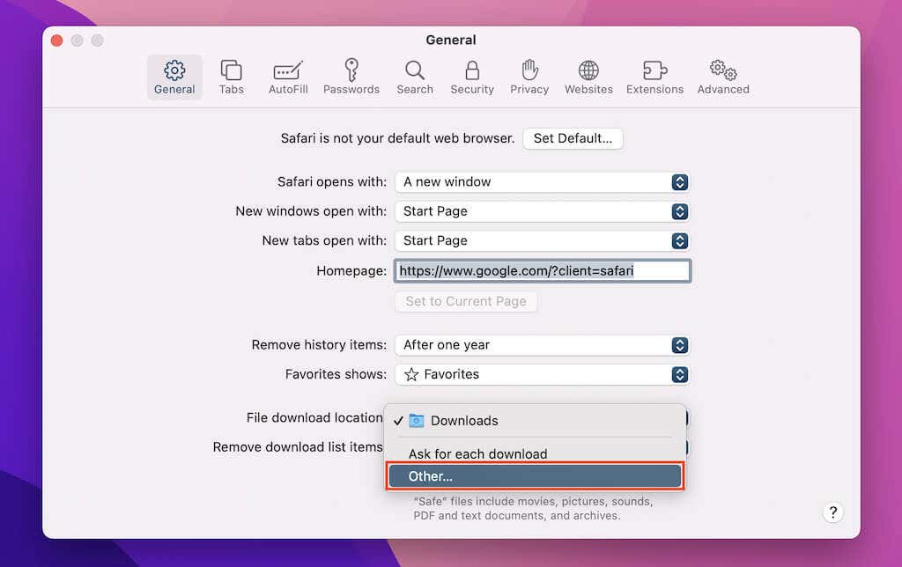Expand the 'Remove history items' dropdown
The image size is (902, 567).
pyautogui.click(x=542, y=345)
